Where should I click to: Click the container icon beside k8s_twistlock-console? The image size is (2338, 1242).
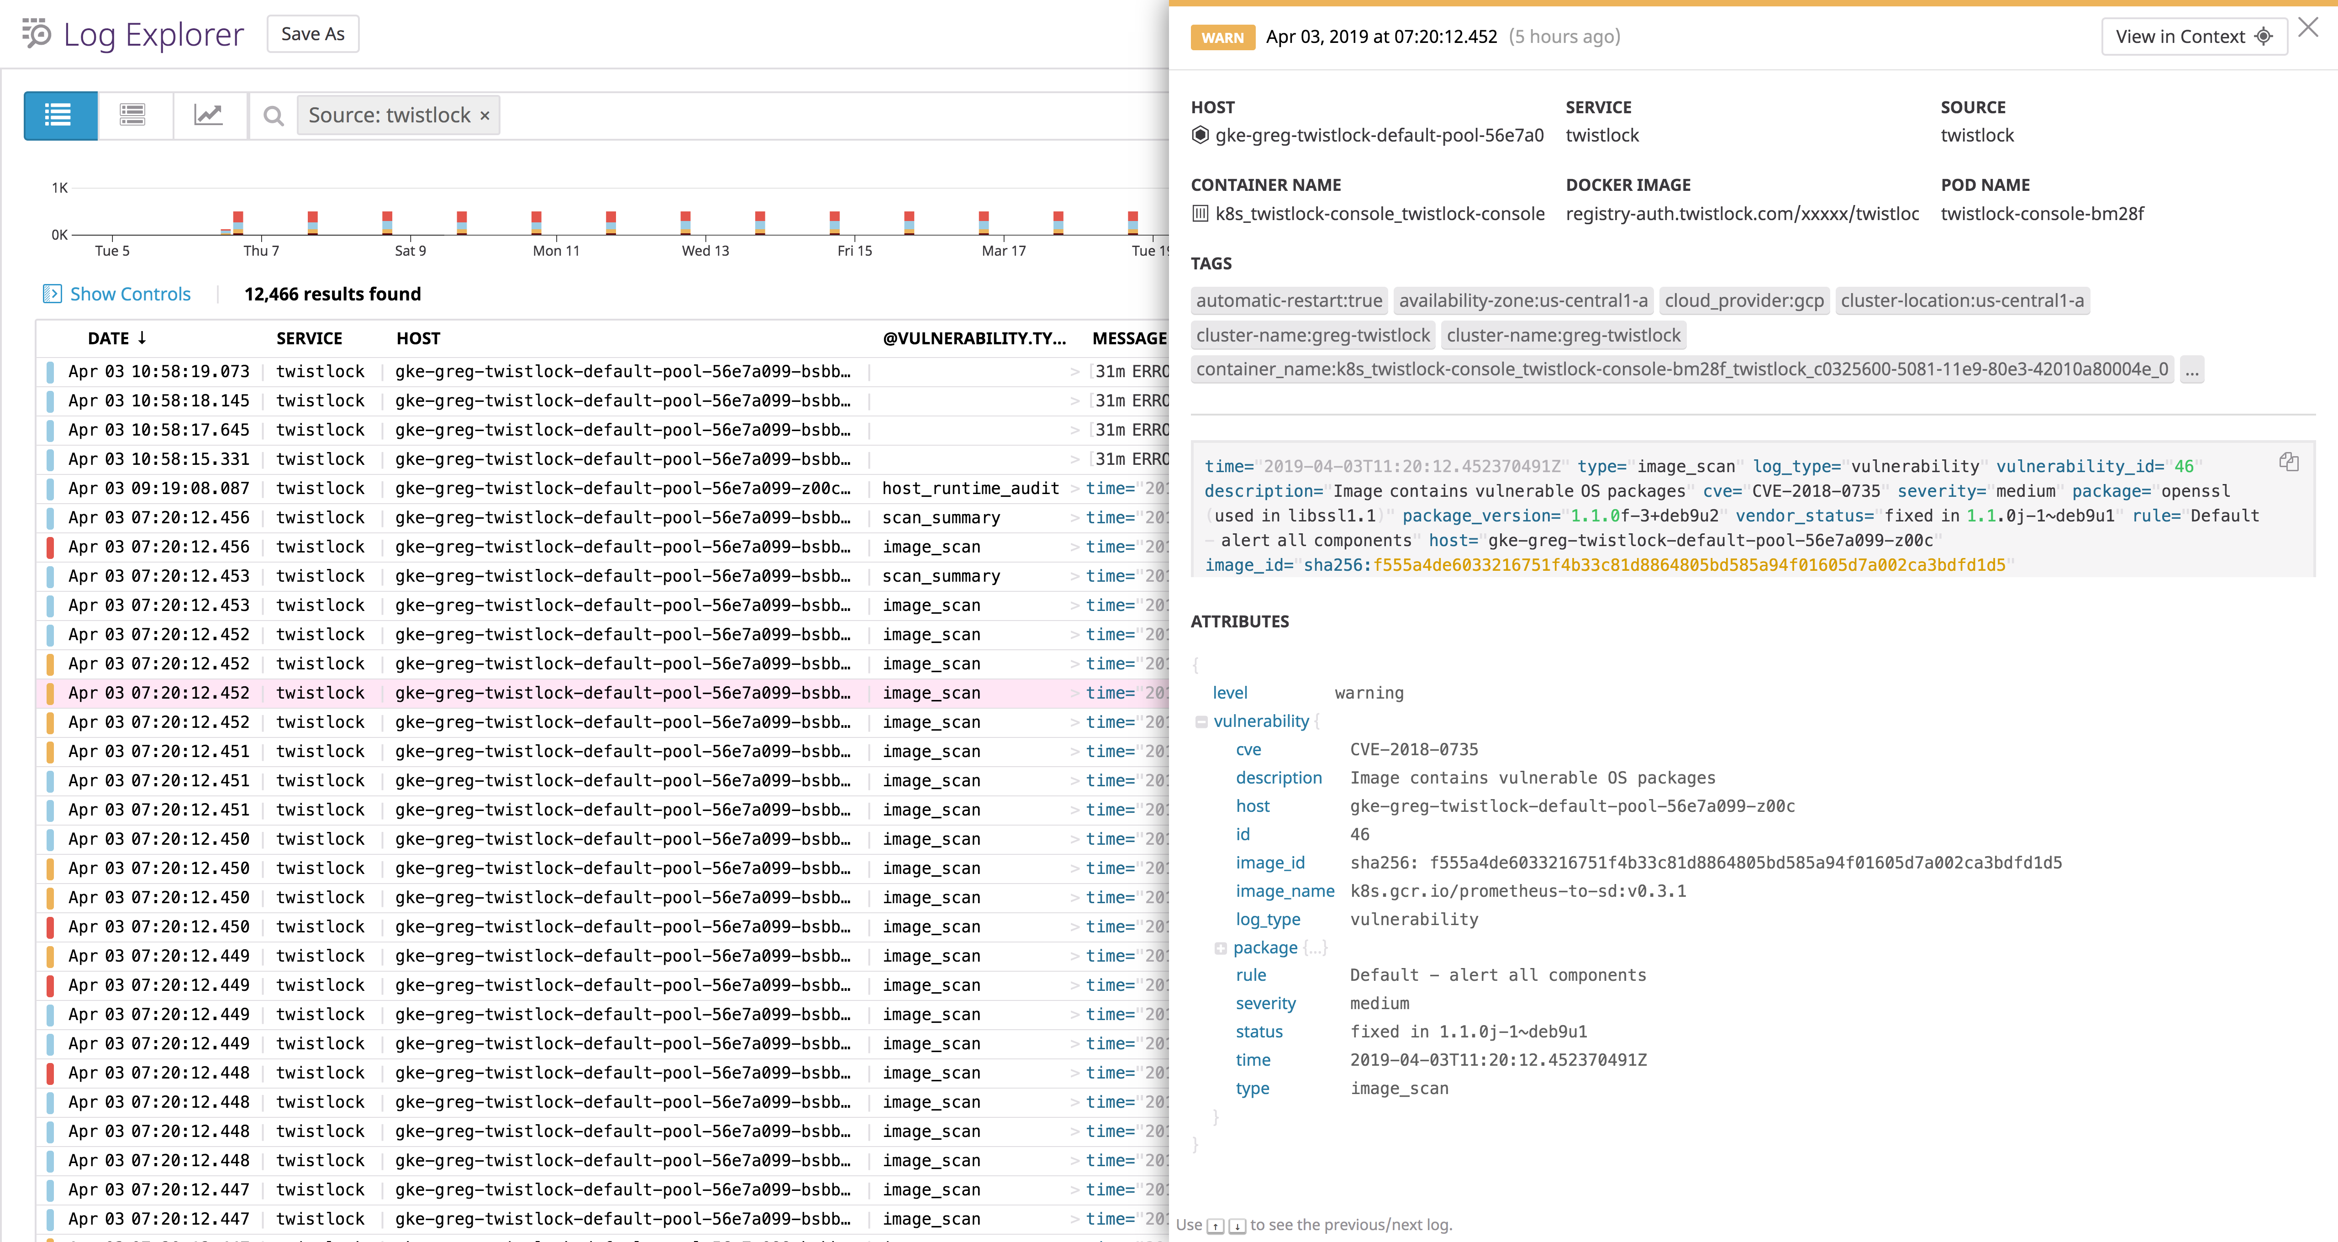(1200, 214)
